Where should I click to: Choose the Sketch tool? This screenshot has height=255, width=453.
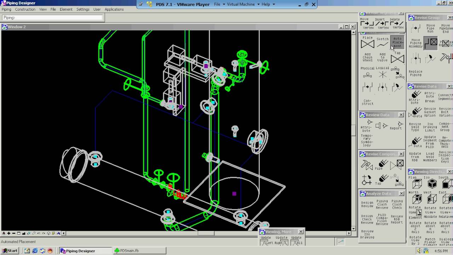[383, 42]
